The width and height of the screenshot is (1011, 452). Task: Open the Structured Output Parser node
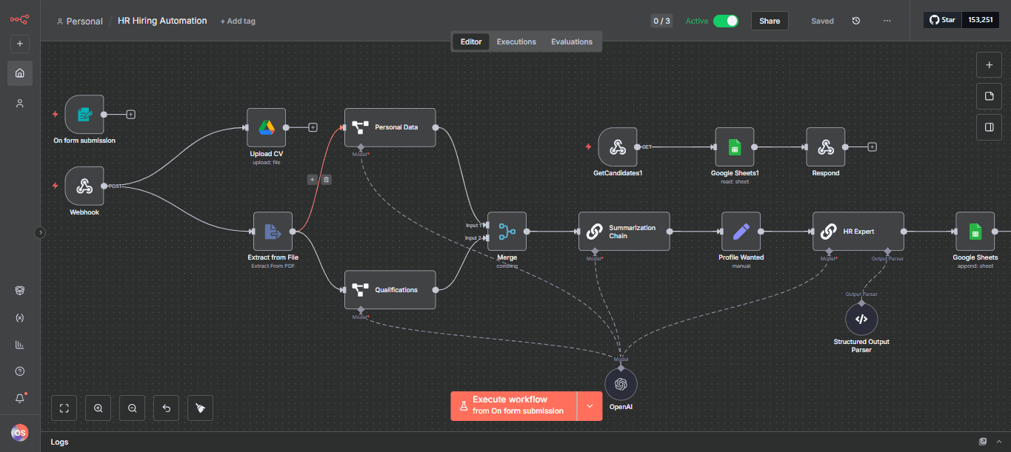click(861, 319)
